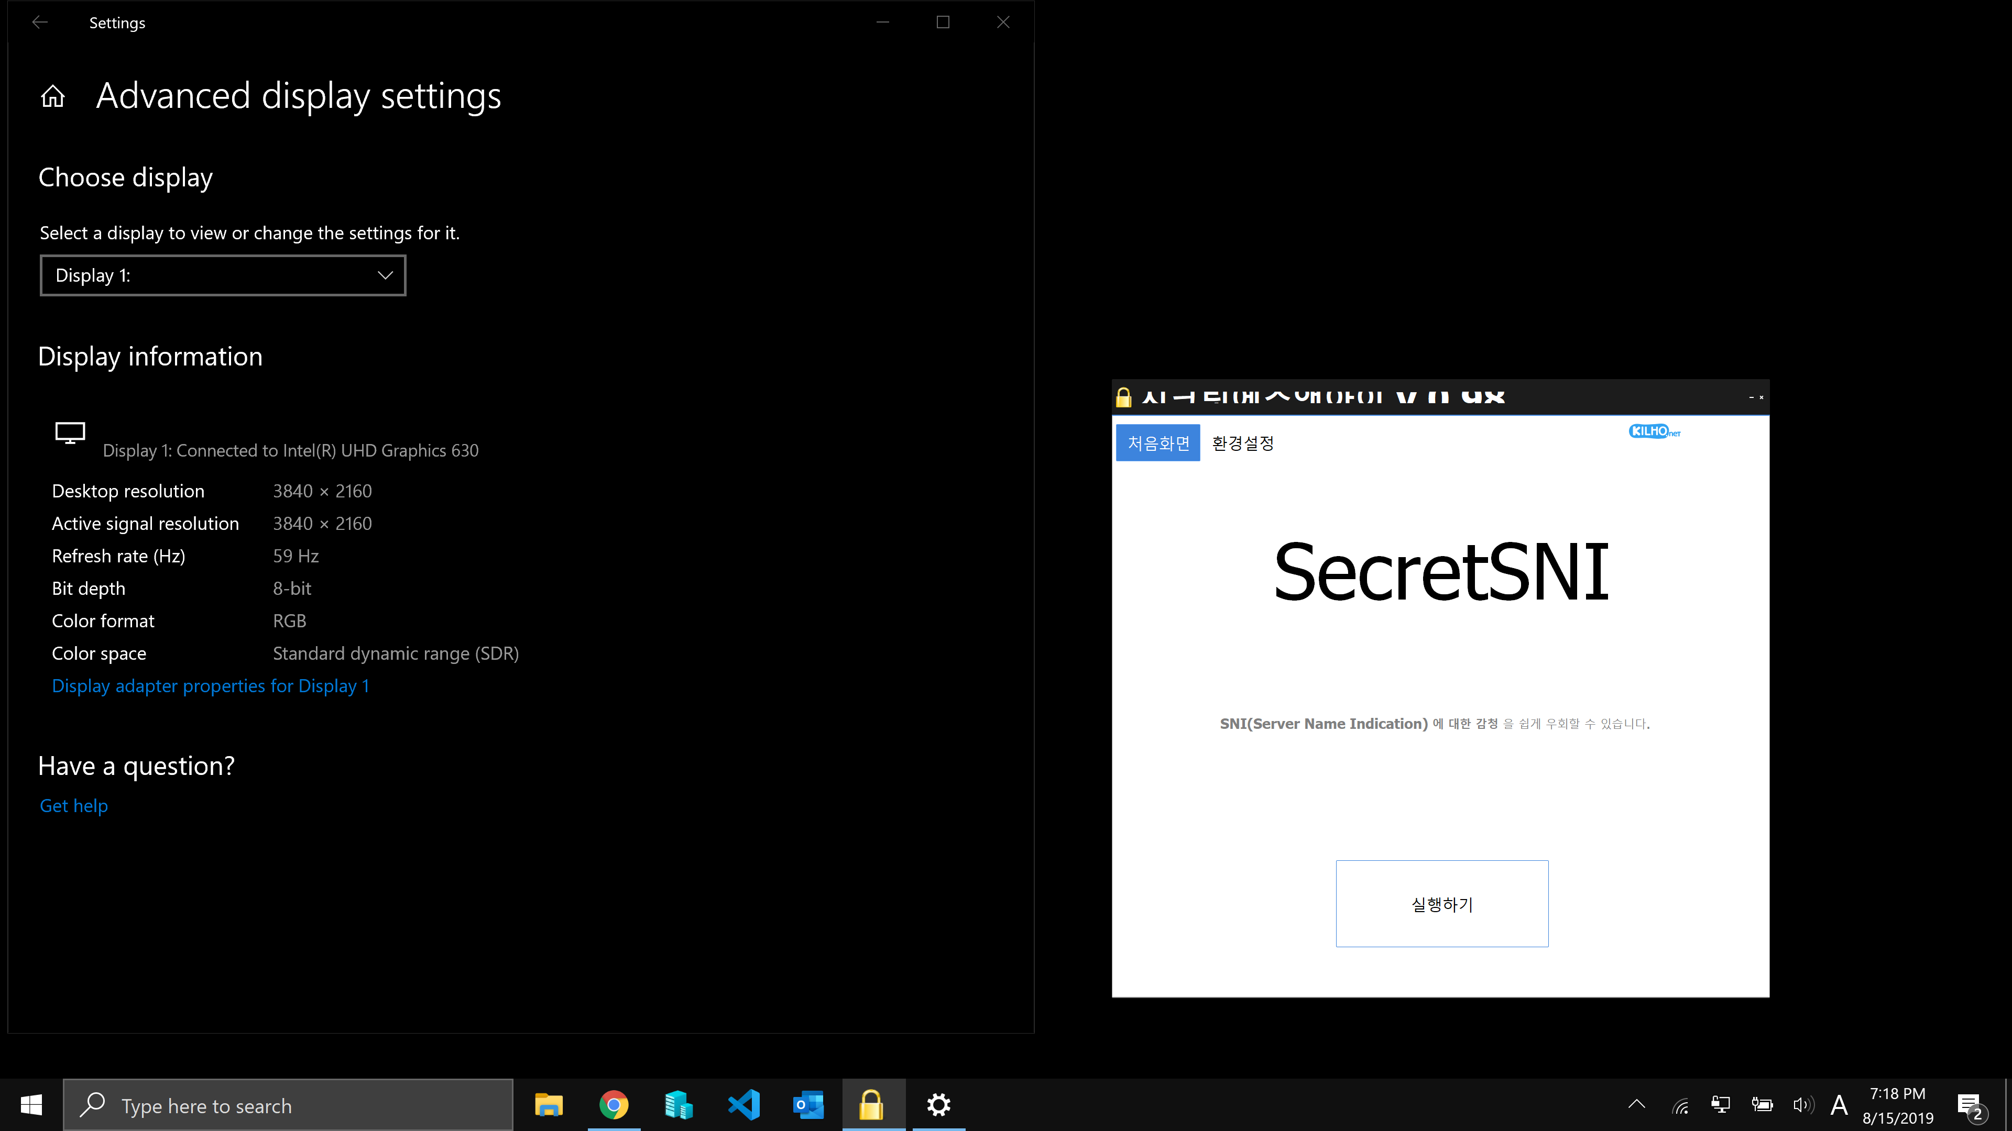Click the Settings gear taskbar icon

(x=938, y=1105)
